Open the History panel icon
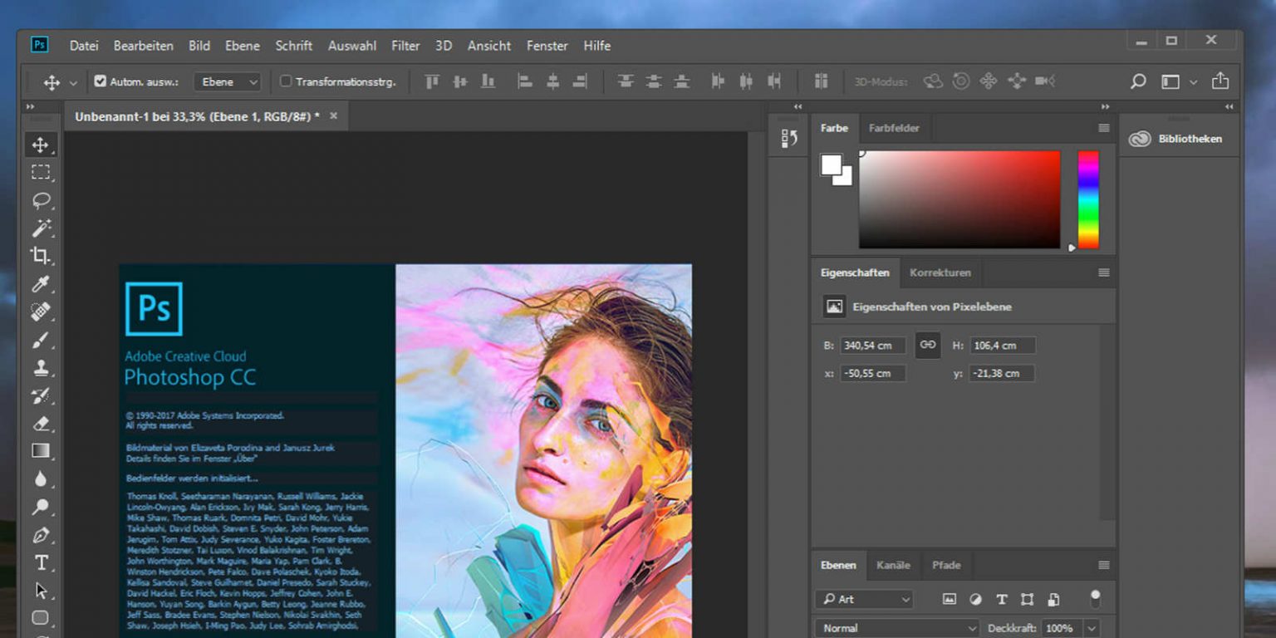The image size is (1276, 638). 789,139
